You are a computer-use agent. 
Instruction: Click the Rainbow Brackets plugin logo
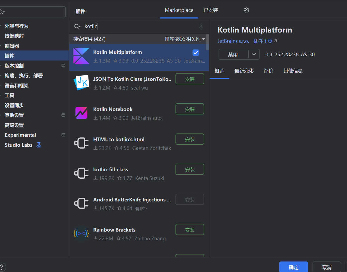81,233
